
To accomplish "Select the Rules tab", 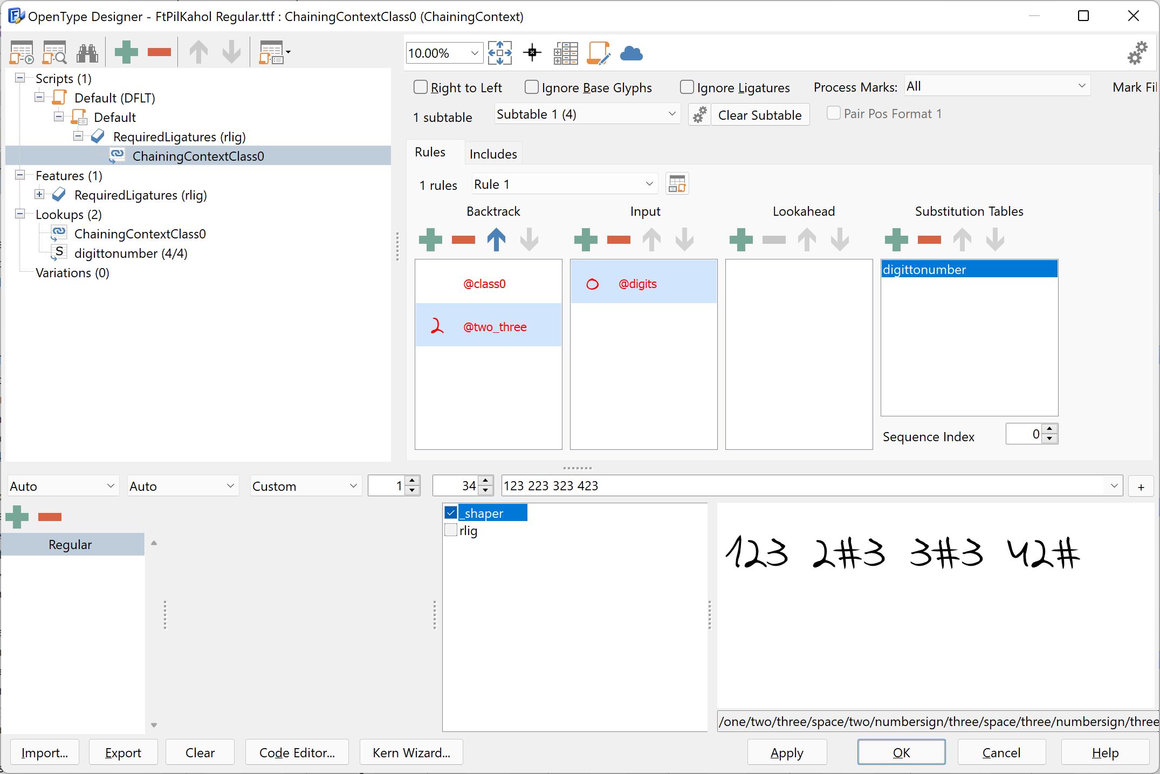I will [431, 153].
